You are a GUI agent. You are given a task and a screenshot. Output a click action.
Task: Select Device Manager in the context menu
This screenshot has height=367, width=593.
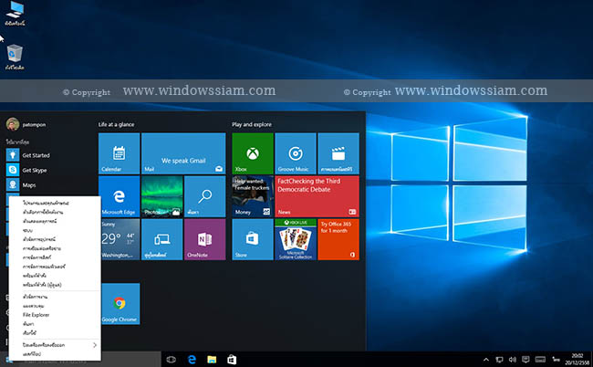[55, 239]
